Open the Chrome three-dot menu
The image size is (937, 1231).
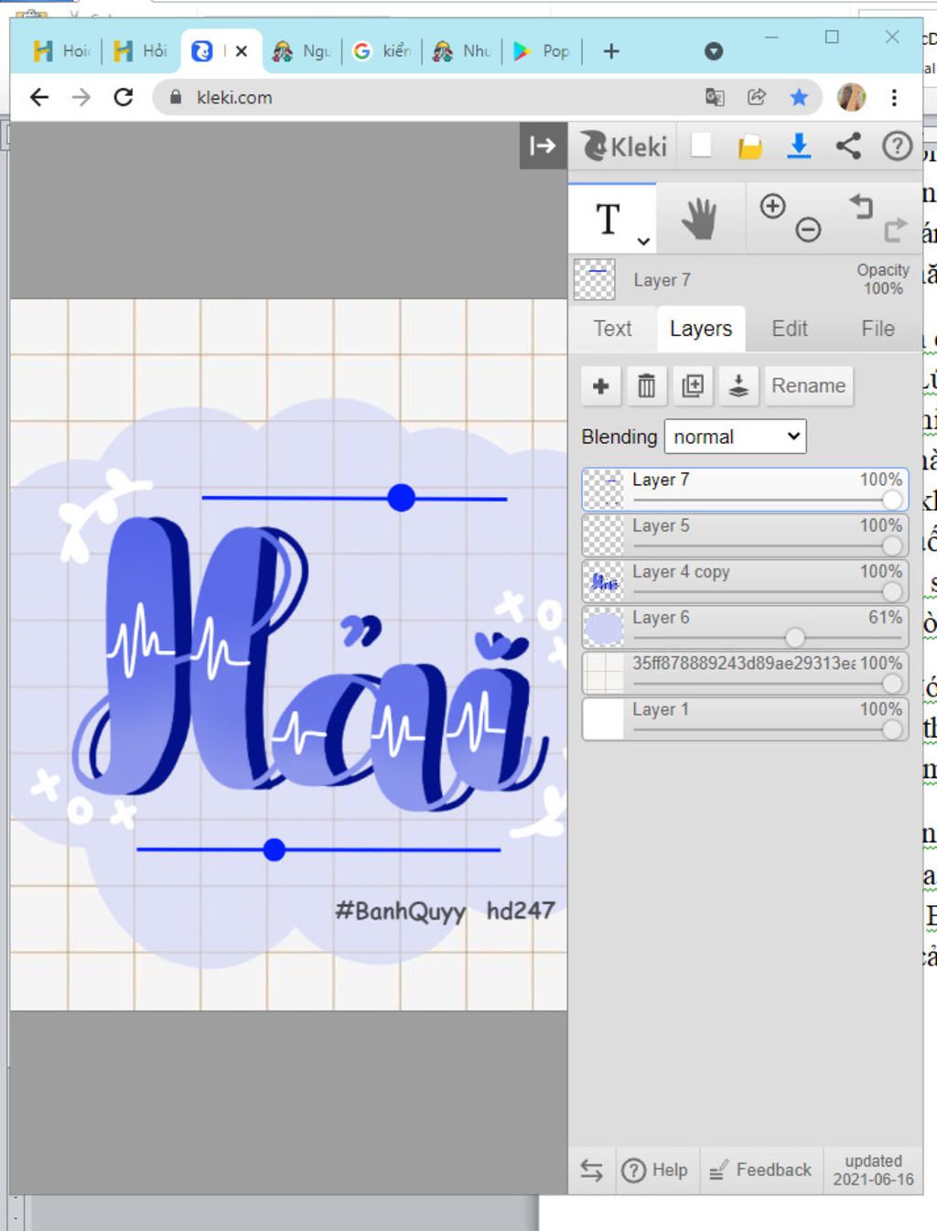(894, 97)
